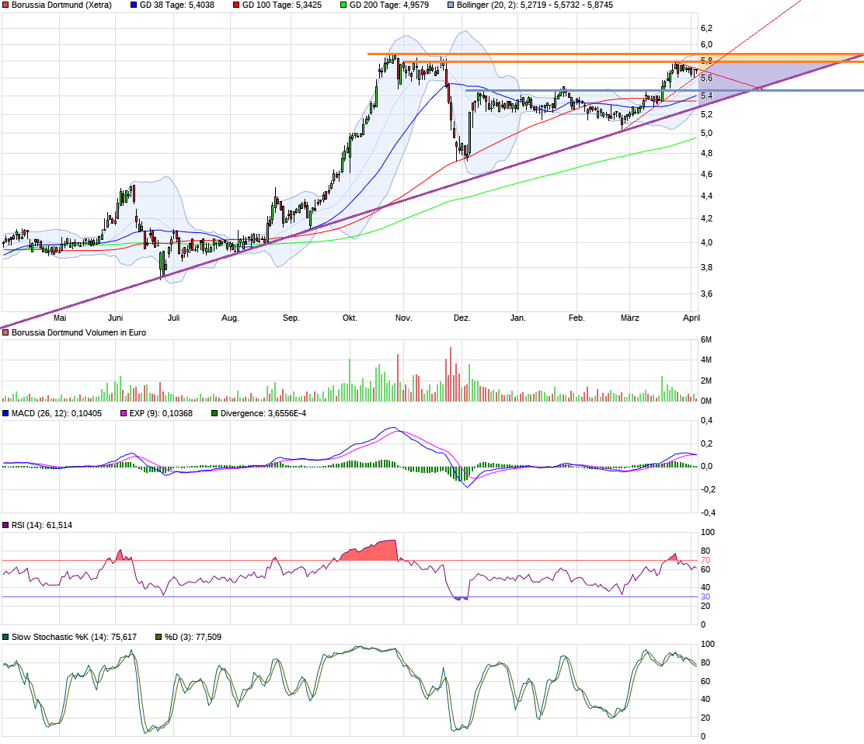
Task: Click the blue 30 RSI threshold label
Action: tap(705, 597)
